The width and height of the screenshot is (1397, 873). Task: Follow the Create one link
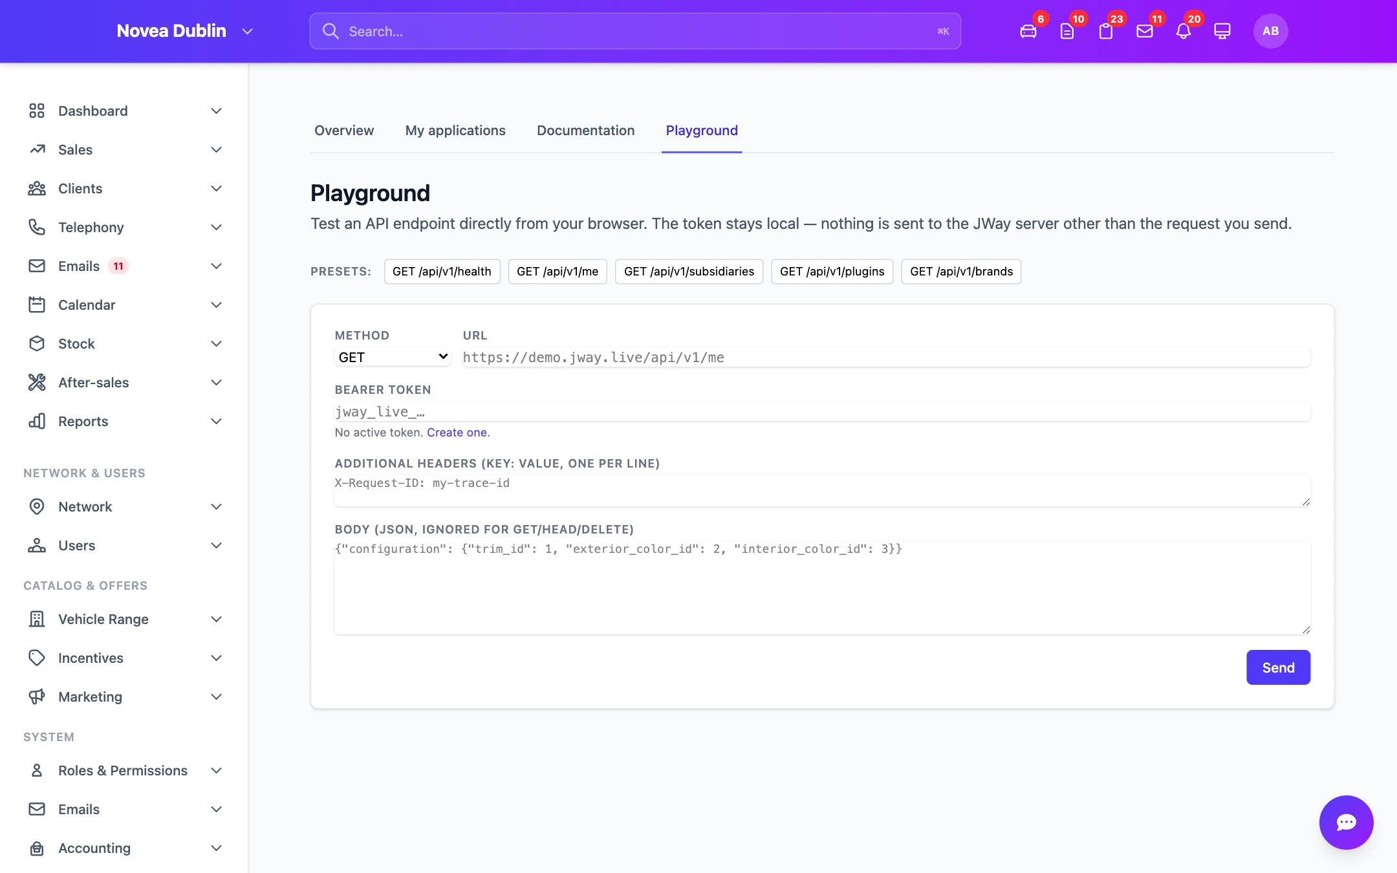(x=457, y=432)
